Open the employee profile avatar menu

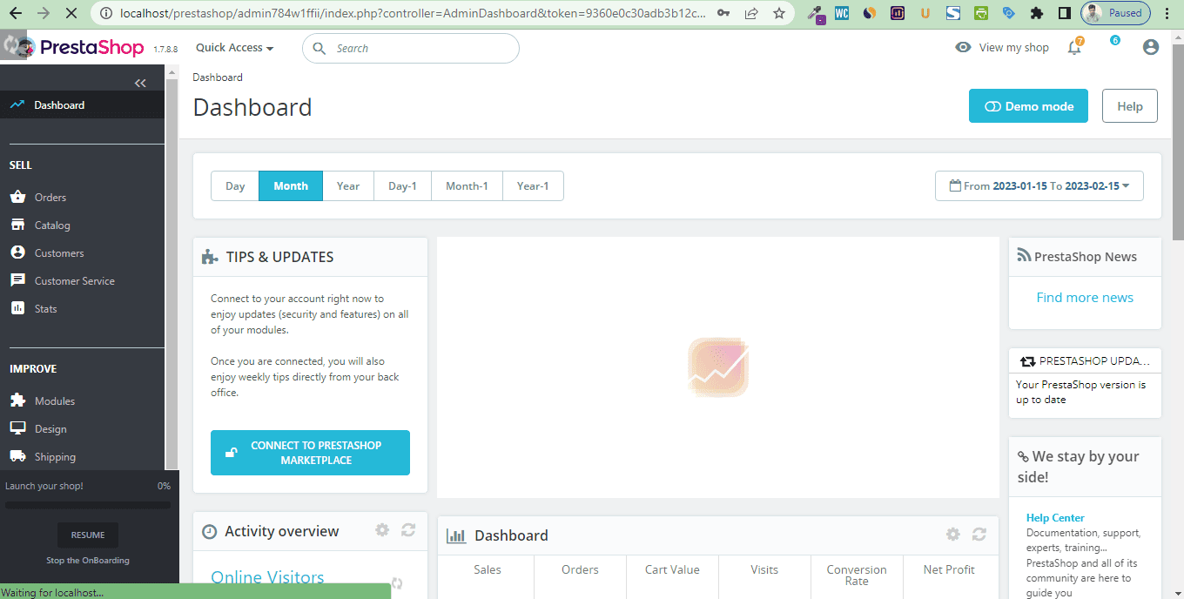click(1151, 48)
